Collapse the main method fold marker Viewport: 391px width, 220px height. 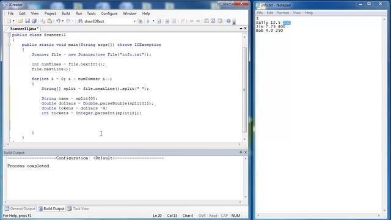(9, 45)
